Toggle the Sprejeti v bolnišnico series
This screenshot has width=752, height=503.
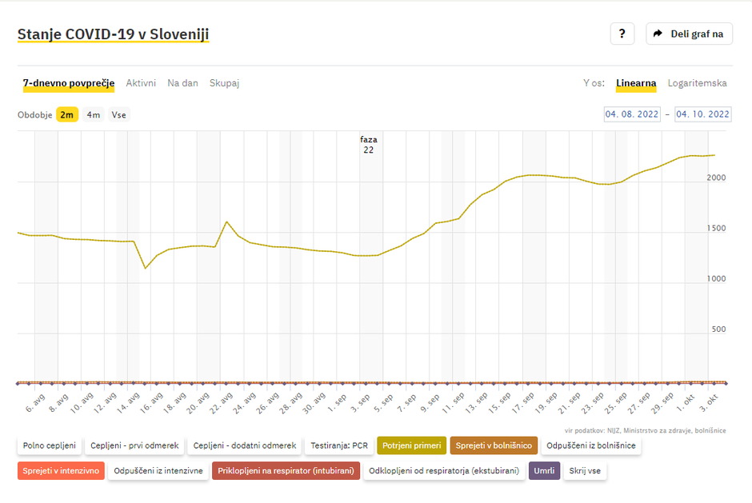494,445
